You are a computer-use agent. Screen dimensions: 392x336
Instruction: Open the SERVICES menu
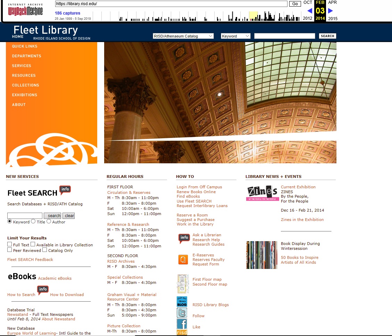click(22, 66)
